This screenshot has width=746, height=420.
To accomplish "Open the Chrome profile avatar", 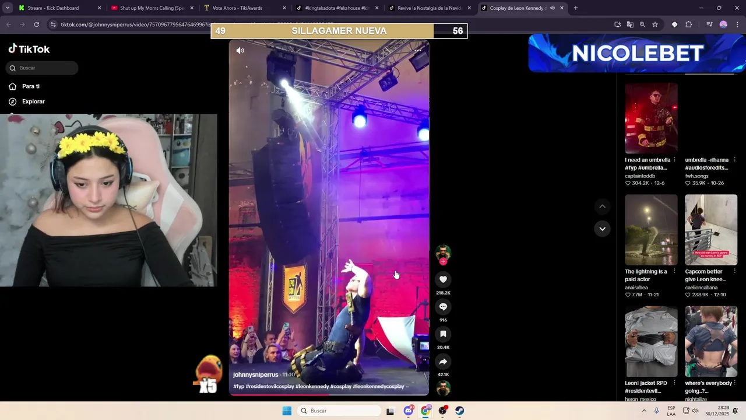I will click(x=723, y=24).
